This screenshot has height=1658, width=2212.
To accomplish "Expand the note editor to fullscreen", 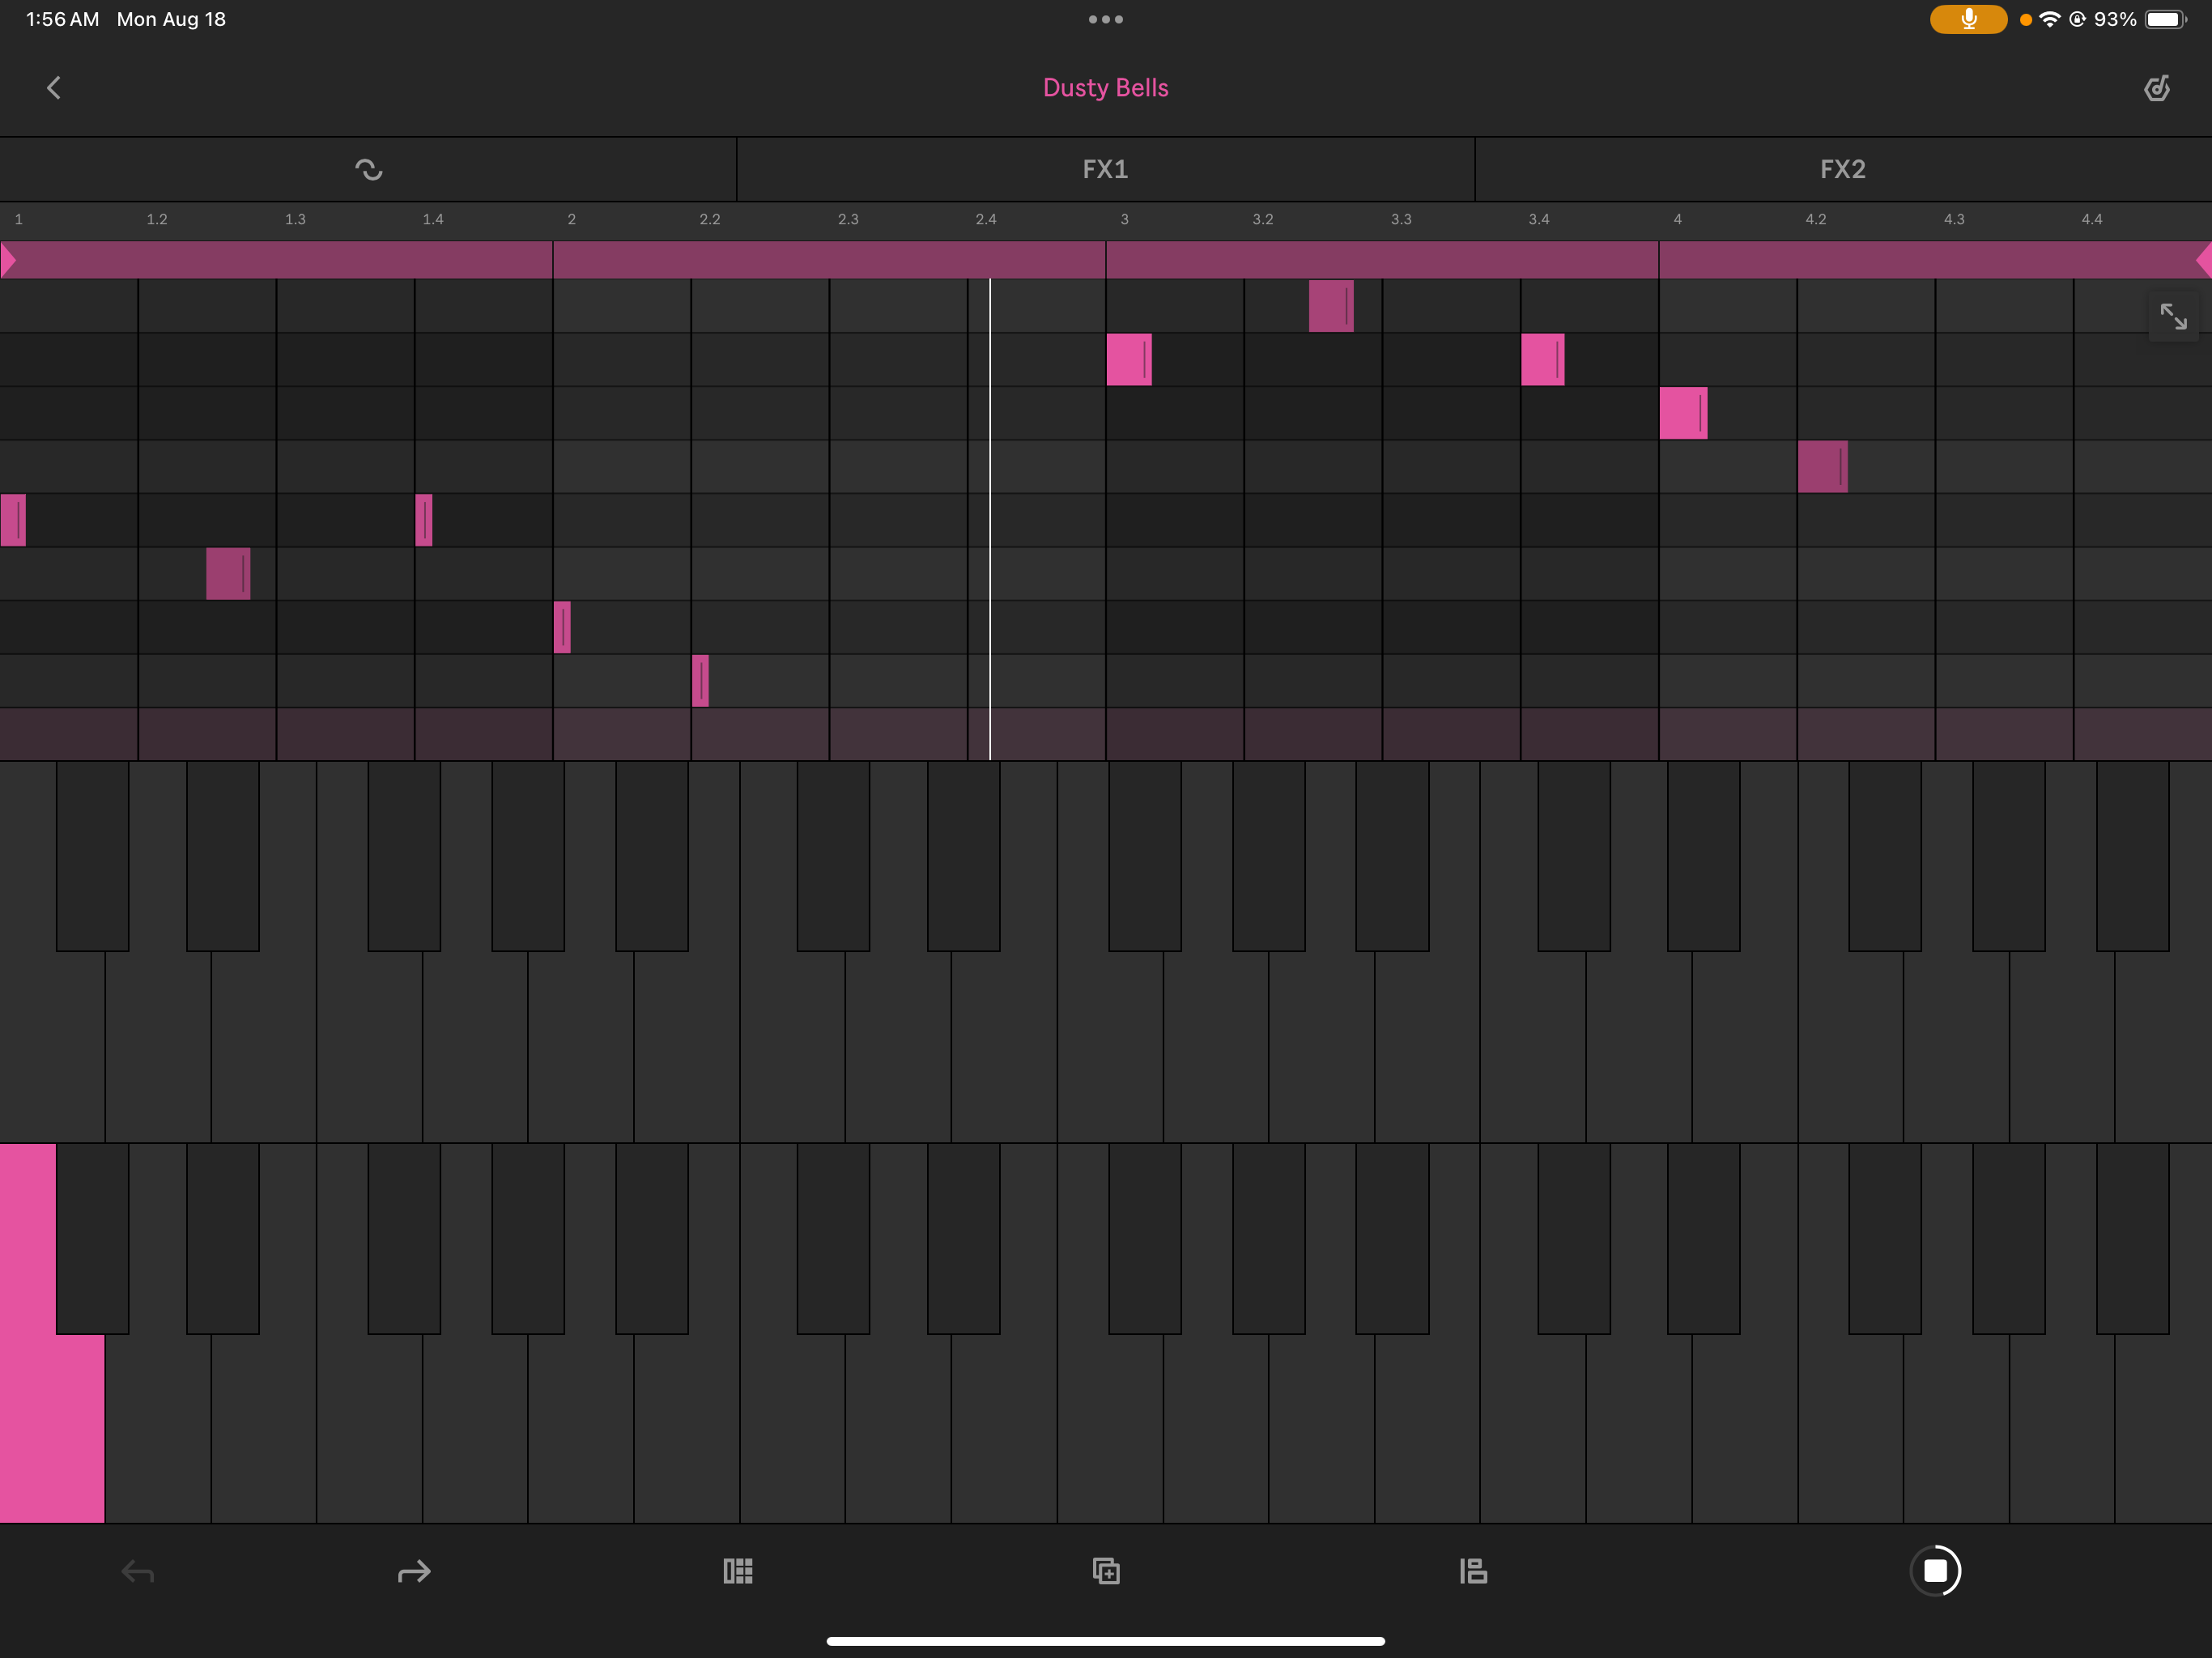I will pyautogui.click(x=2173, y=317).
